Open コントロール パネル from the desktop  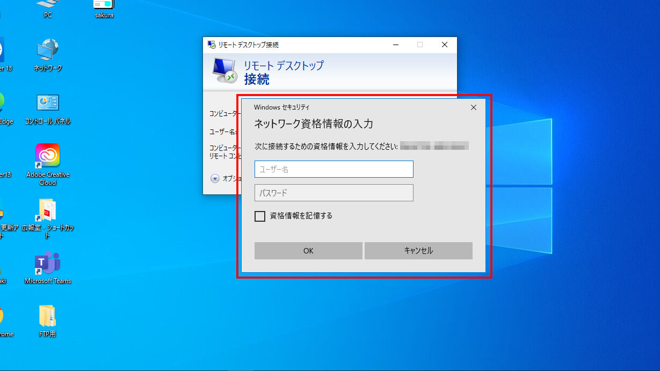[47, 102]
